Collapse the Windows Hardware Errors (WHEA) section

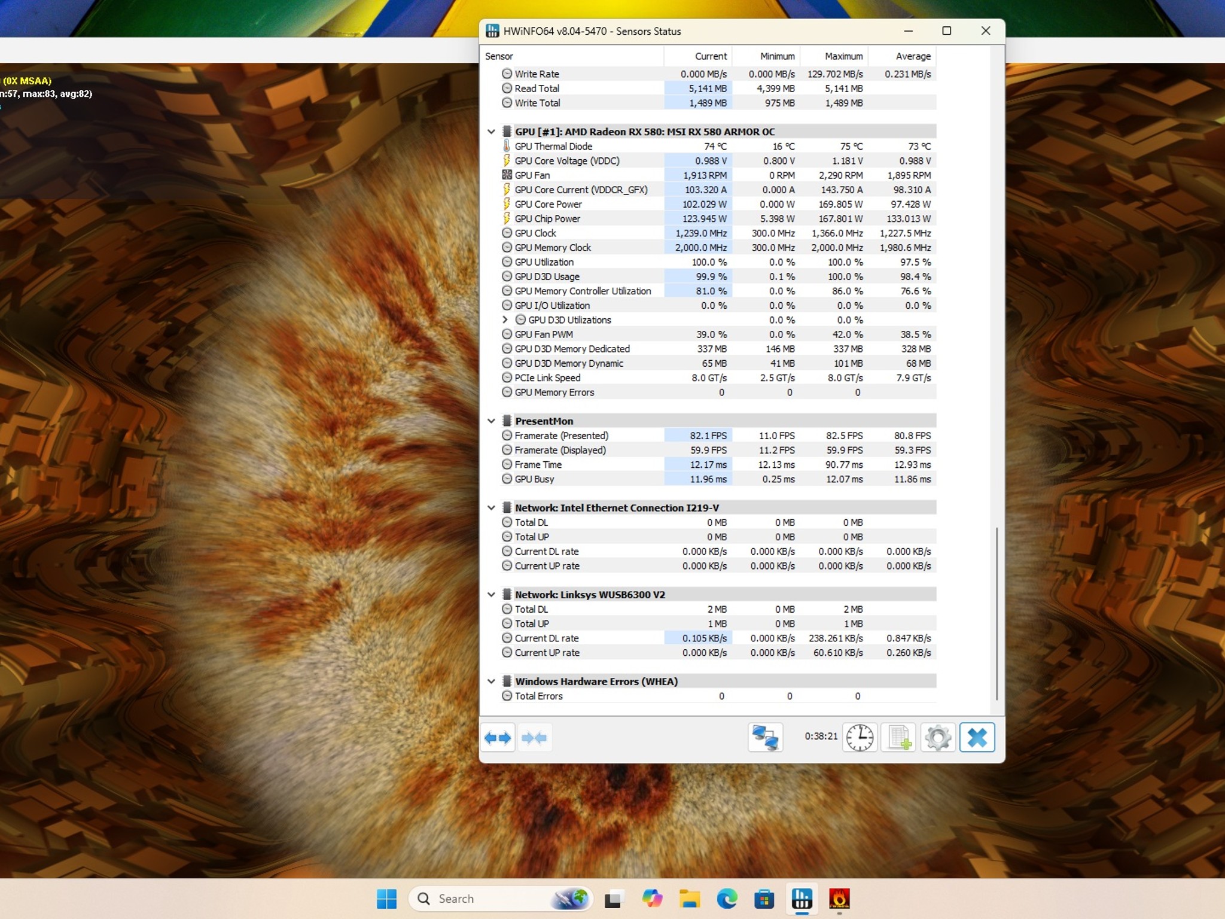tap(491, 681)
